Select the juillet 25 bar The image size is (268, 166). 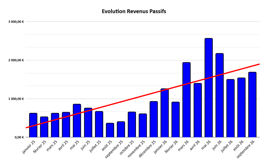(x=99, y=124)
